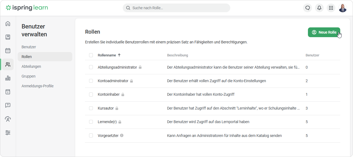Select the Vorgesetzter role checkbox
The height and width of the screenshot is (157, 353).
tap(91, 136)
